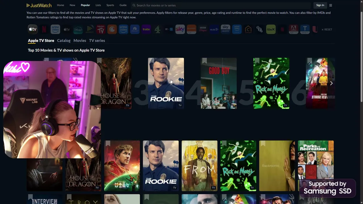The width and height of the screenshot is (363, 204).
Task: Select the Sky Store provider icon
Action: [x=225, y=29]
